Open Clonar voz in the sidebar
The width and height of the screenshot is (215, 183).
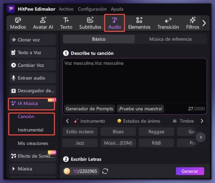(x=33, y=40)
